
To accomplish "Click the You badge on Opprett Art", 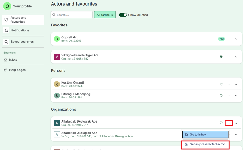I will pyautogui.click(x=221, y=39).
